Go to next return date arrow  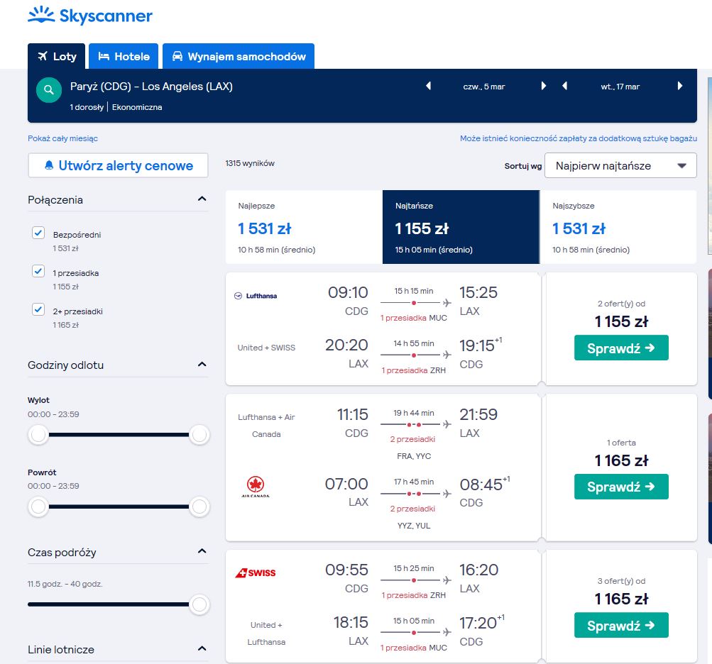[680, 86]
